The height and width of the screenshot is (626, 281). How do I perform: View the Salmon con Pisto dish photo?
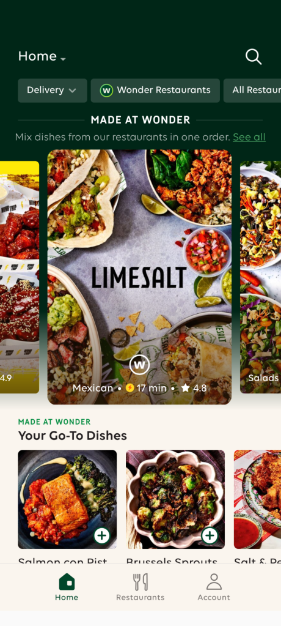[67, 499]
